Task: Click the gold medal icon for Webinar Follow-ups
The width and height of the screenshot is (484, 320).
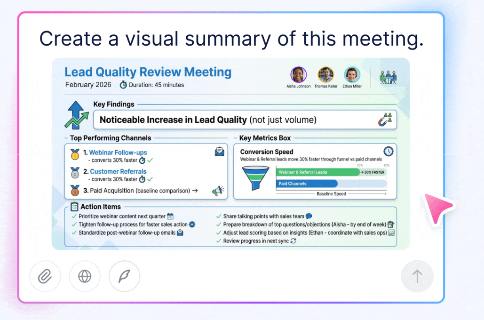Action: point(75,154)
